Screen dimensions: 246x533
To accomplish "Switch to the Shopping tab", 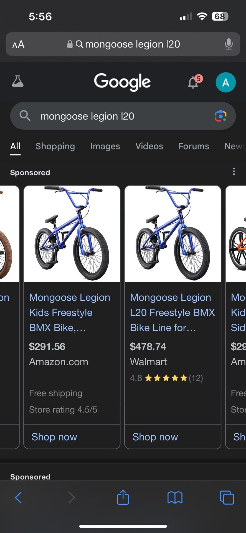I will [55, 146].
